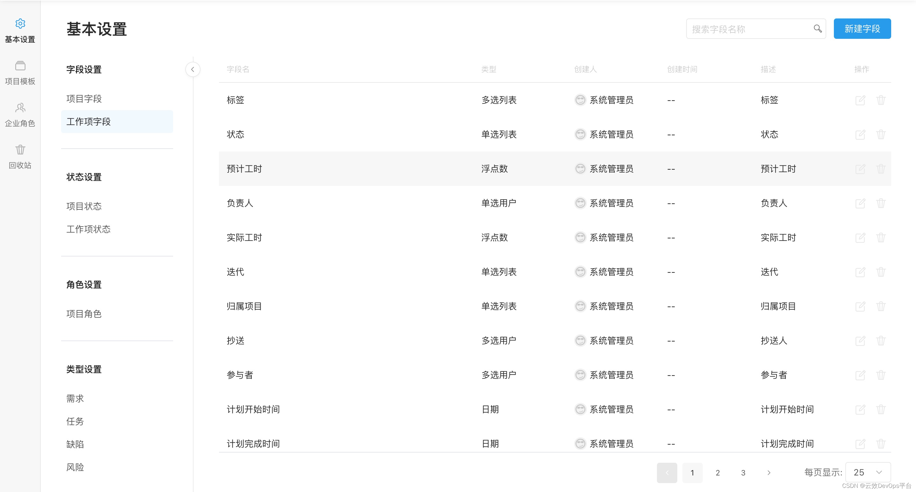Jump to page 3

pos(743,473)
